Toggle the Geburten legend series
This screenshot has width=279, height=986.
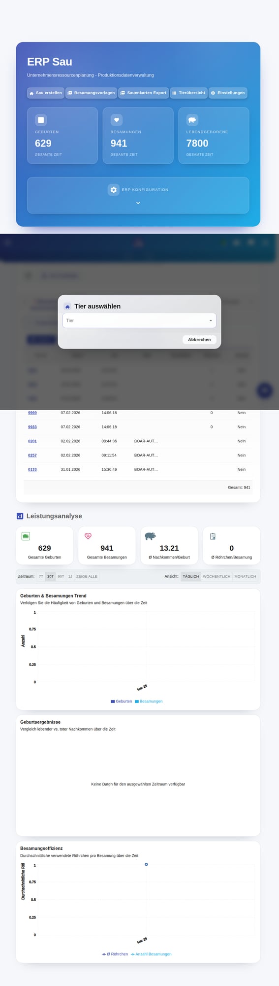[122, 701]
